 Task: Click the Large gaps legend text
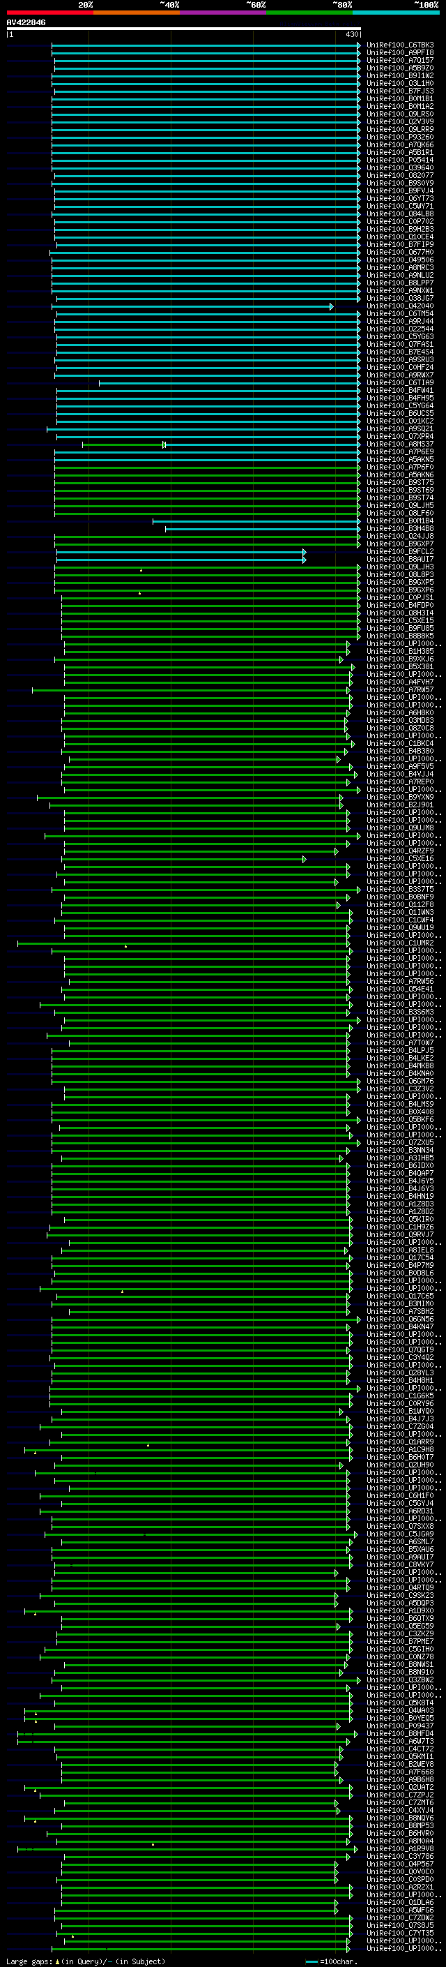tap(86, 1961)
